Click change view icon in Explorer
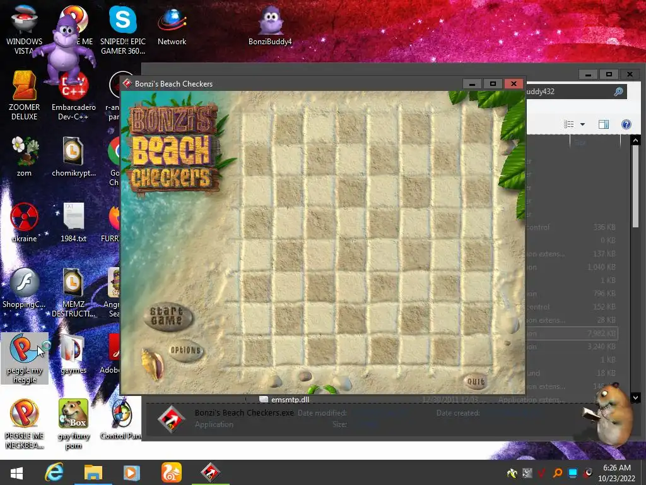646x485 pixels. 569,124
